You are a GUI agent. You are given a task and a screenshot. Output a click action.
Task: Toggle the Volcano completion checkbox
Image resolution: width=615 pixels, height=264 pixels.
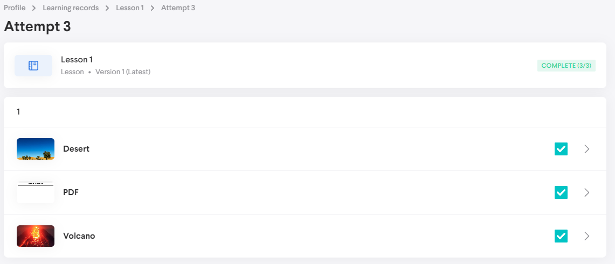[561, 236]
